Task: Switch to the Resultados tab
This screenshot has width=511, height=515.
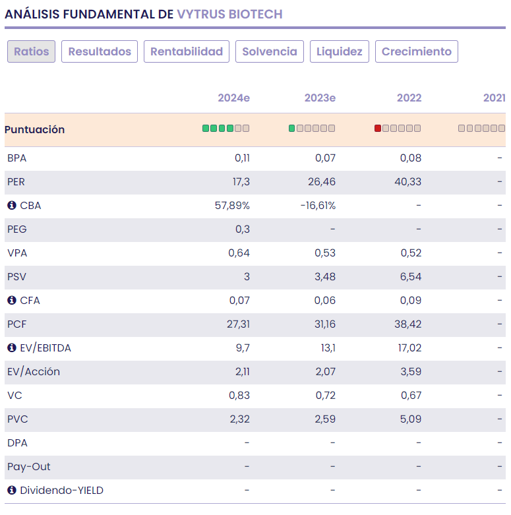Action: (100, 51)
